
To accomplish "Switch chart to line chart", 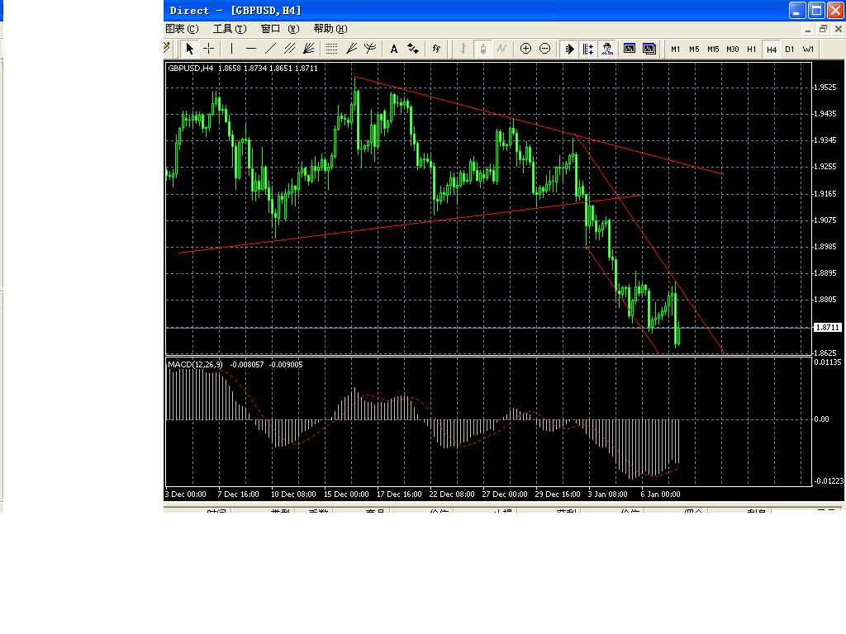I will tap(501, 49).
